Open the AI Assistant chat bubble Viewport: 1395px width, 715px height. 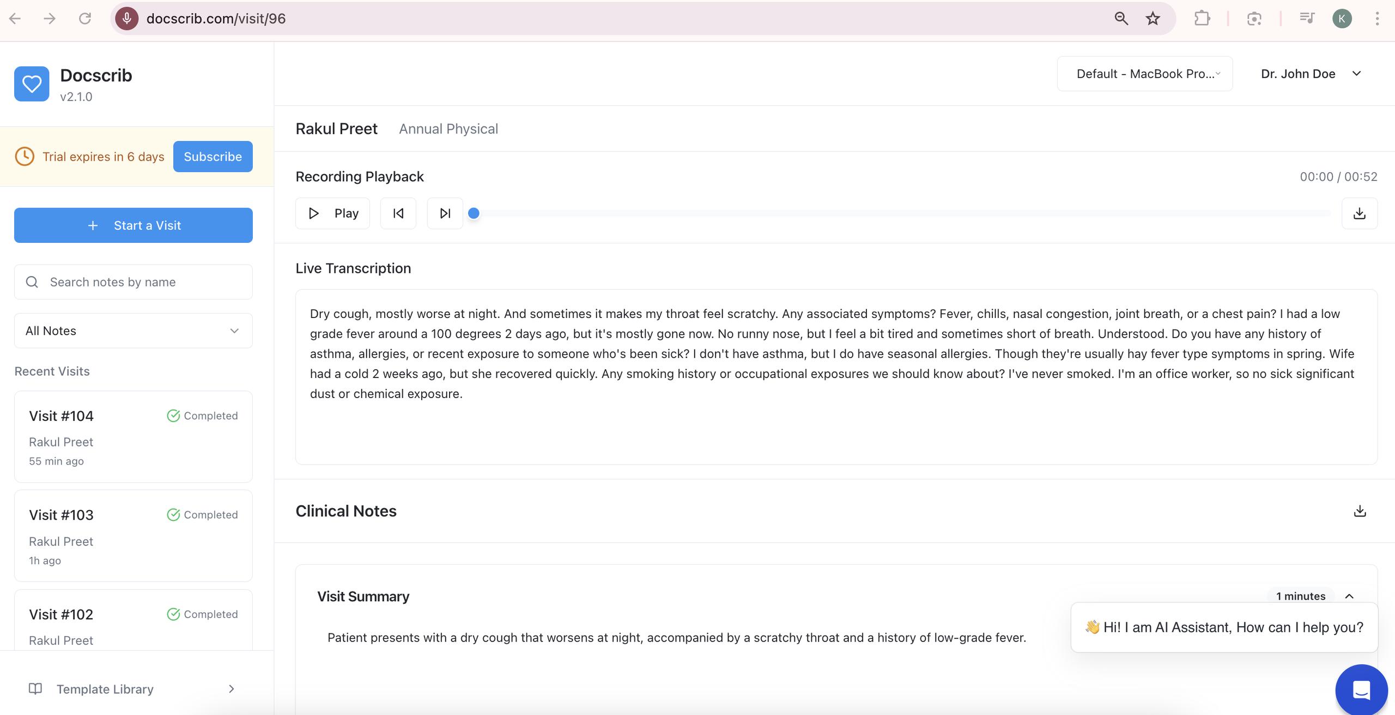1361,690
